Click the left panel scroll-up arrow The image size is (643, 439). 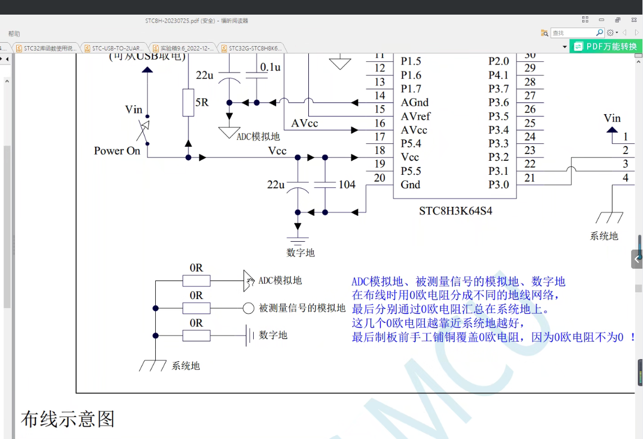(7, 82)
